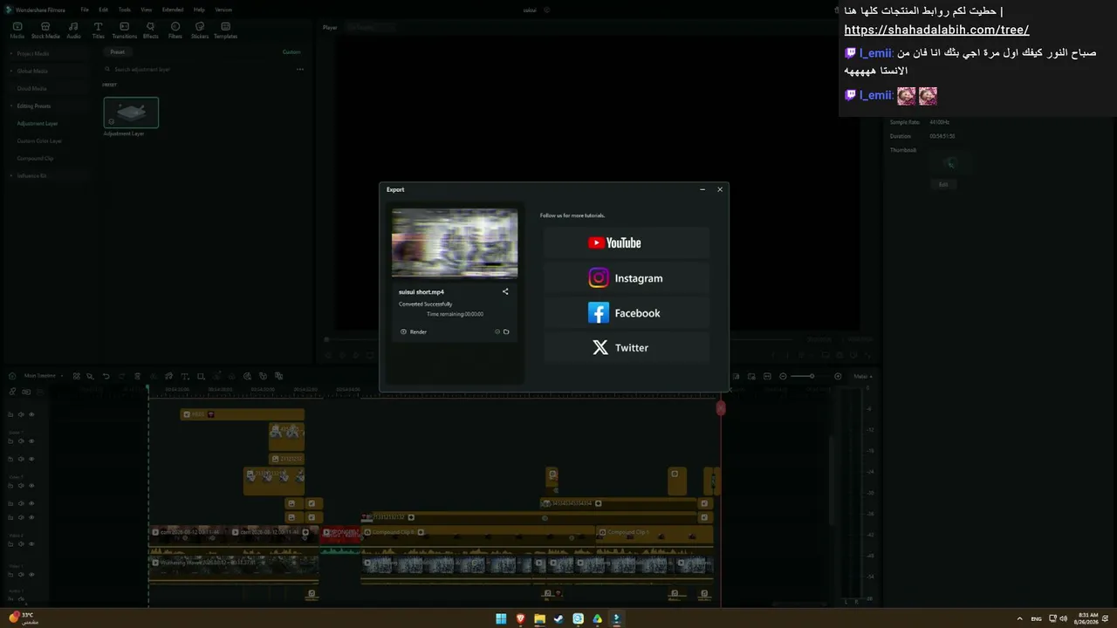Click the Instagram button in Export dialog
The image size is (1117, 628).
pos(627,278)
